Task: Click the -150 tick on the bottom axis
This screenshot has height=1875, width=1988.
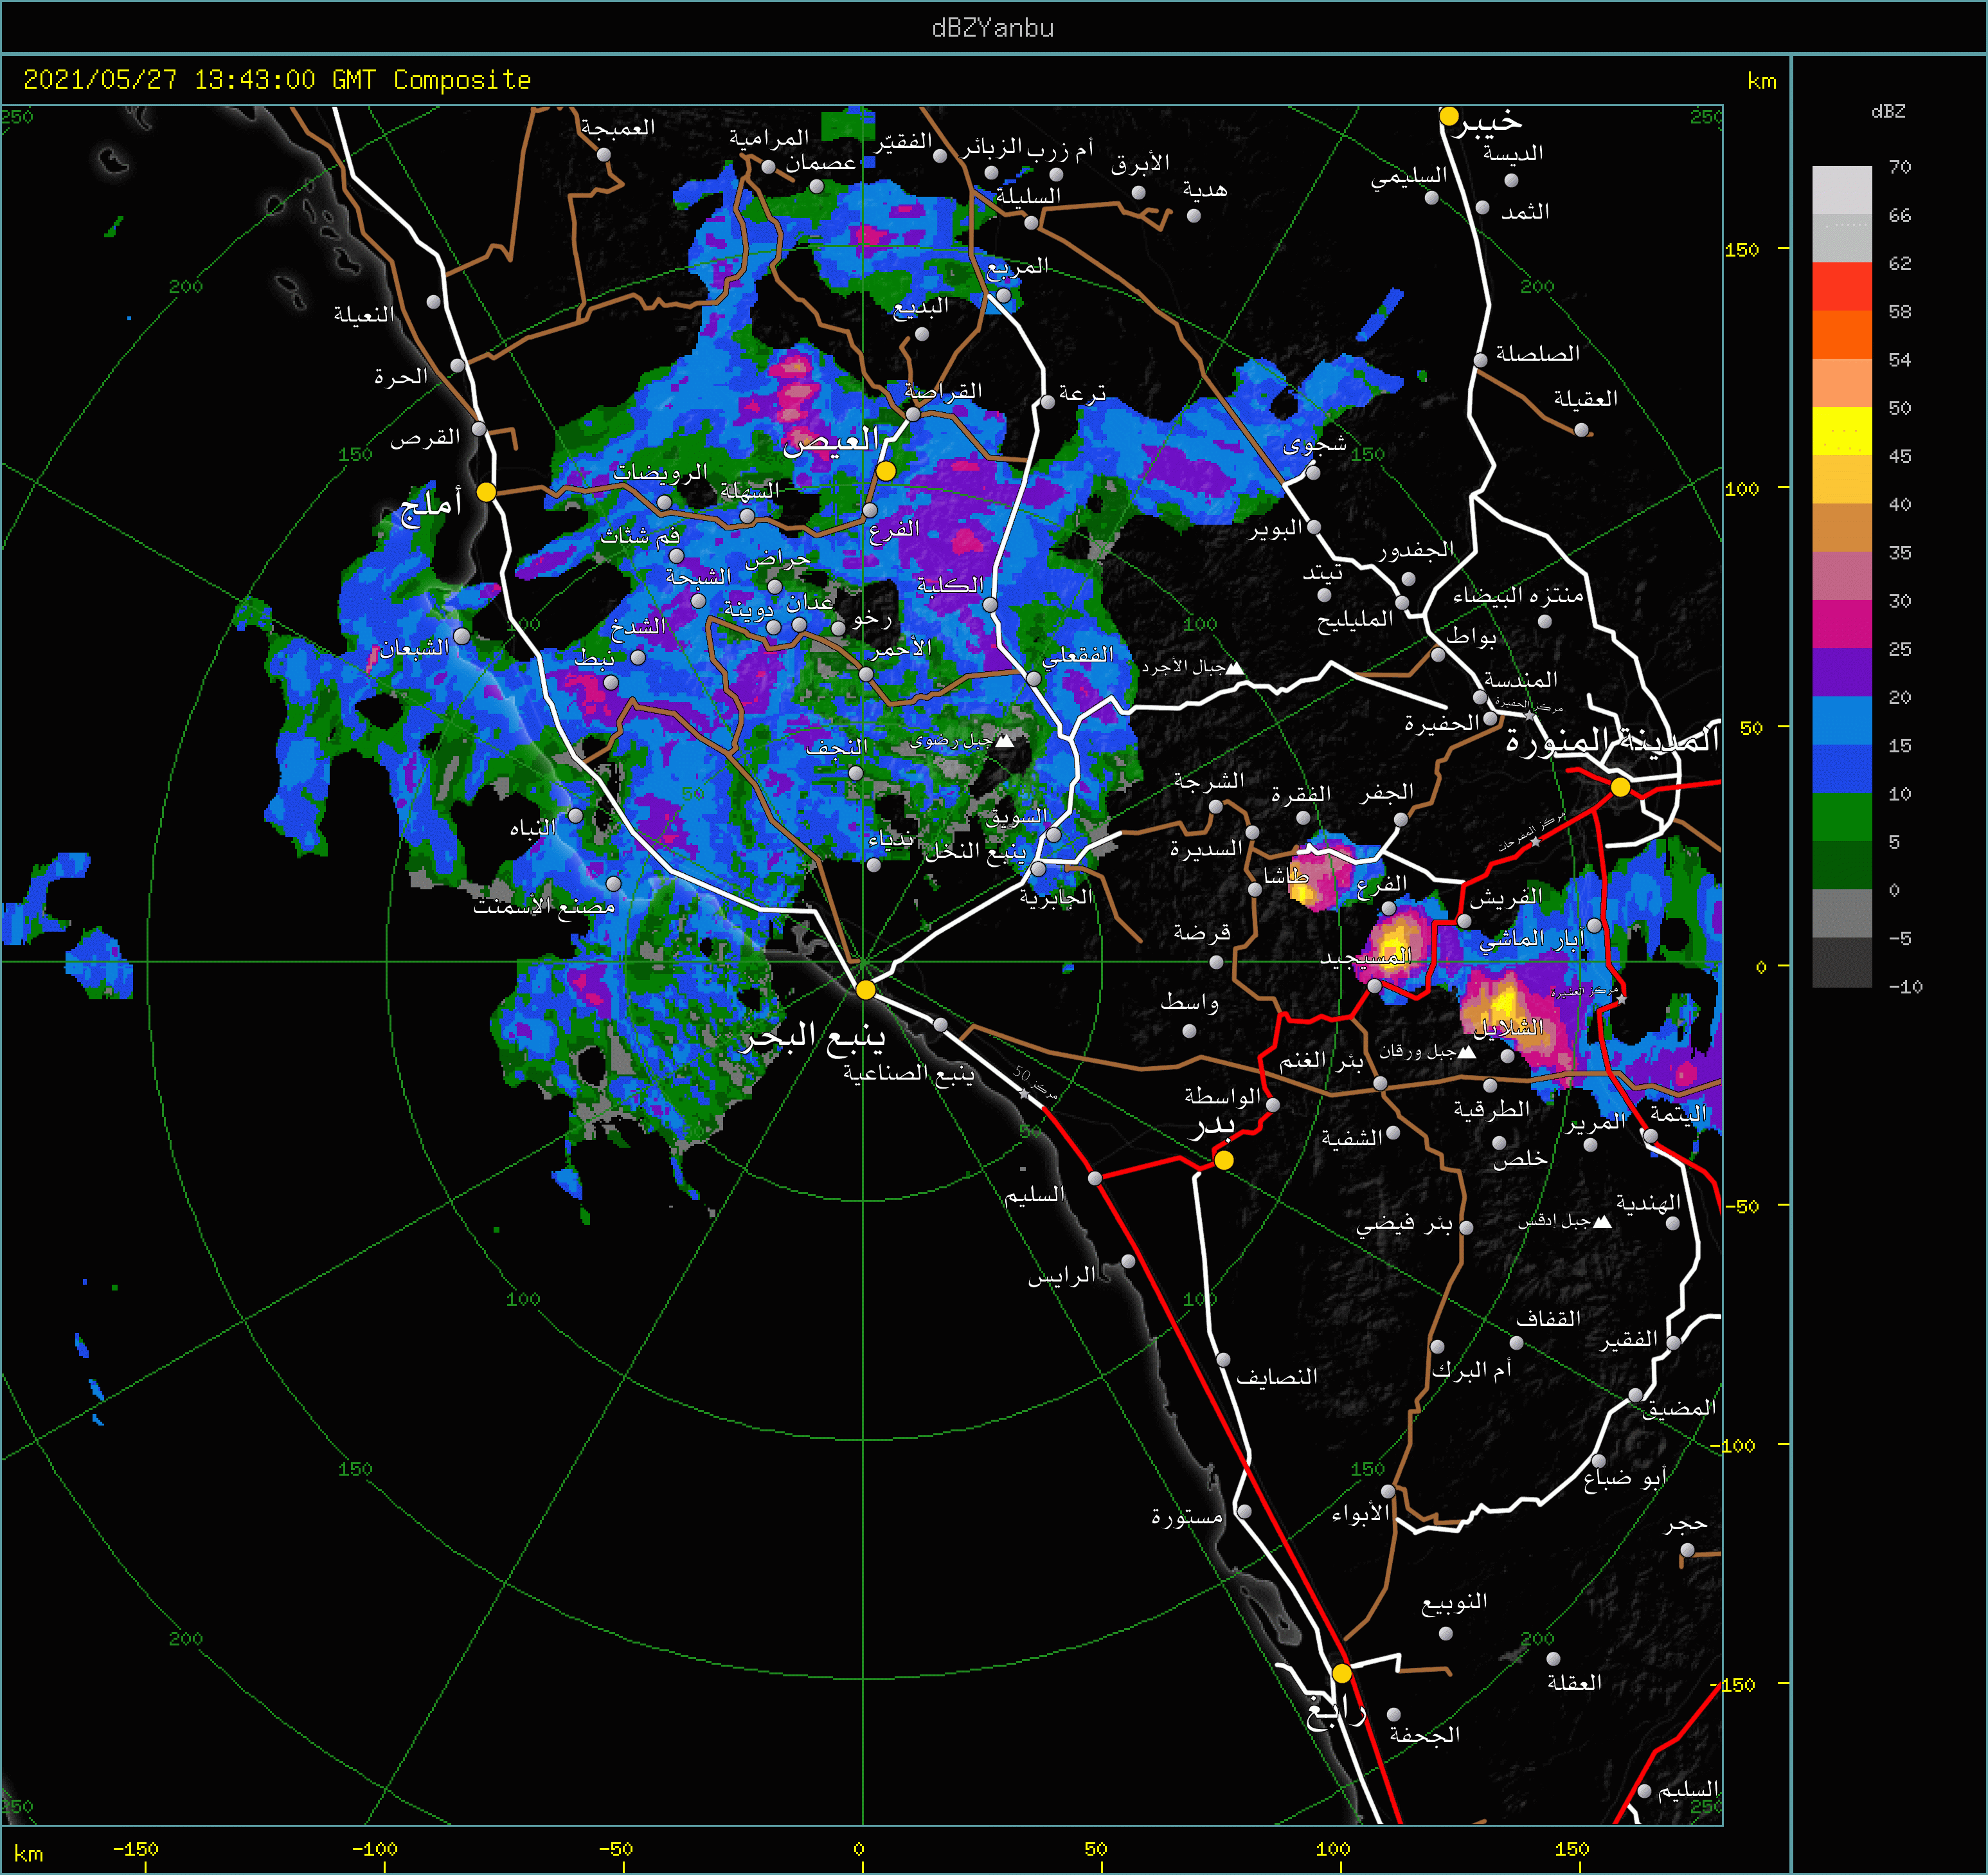Action: coord(135,1849)
